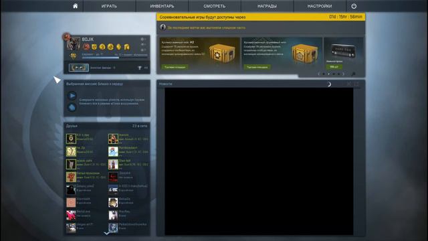
Task: Click the store search magnifier icon
Action: [x=353, y=74]
